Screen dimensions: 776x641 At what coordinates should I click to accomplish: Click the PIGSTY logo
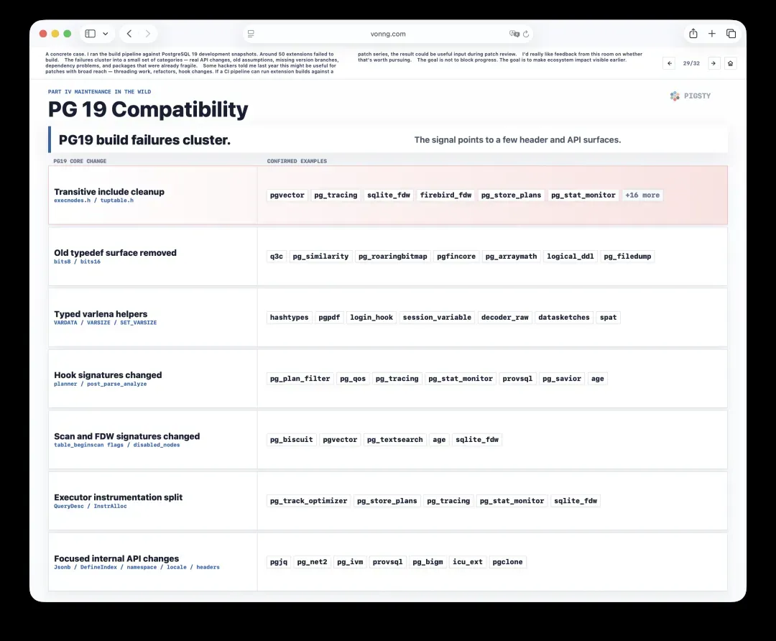(690, 96)
